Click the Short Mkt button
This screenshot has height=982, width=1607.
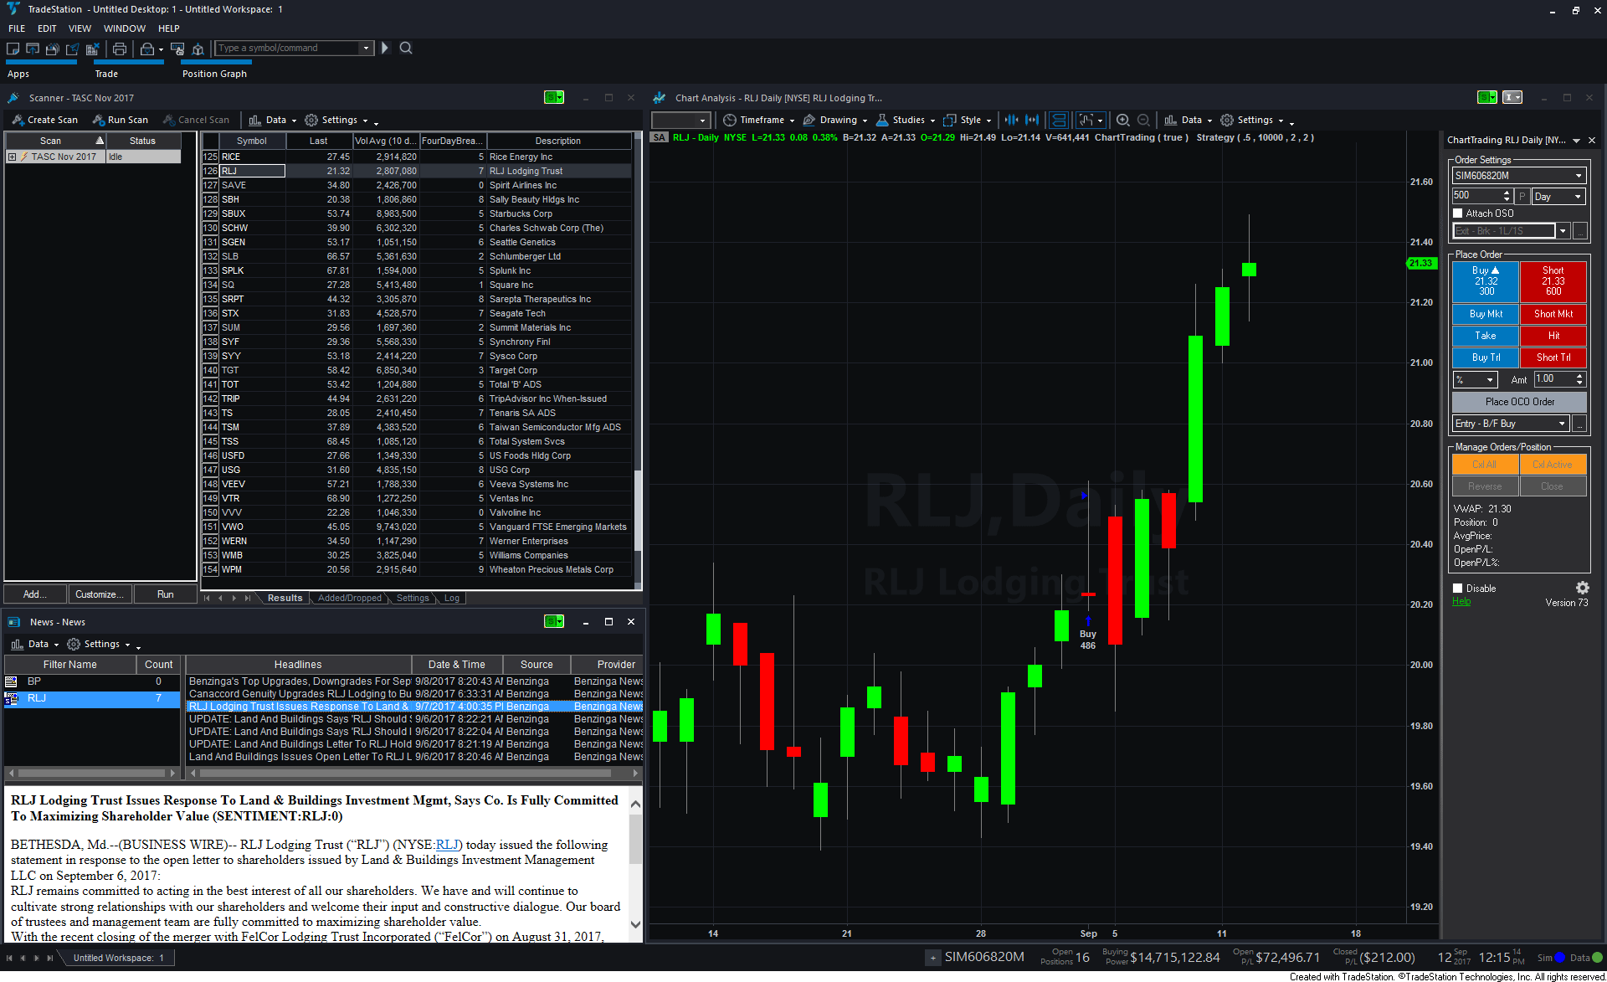[x=1553, y=314]
